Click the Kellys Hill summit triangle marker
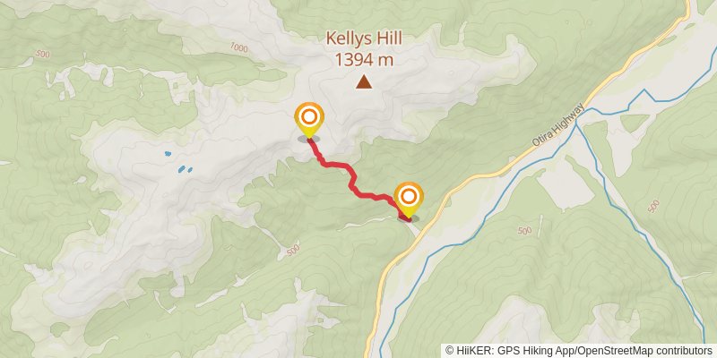This screenshot has height=358, width=717. coord(364,81)
